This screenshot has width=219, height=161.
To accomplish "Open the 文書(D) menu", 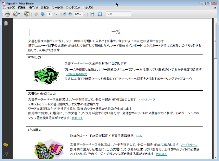I will coord(45,8).
